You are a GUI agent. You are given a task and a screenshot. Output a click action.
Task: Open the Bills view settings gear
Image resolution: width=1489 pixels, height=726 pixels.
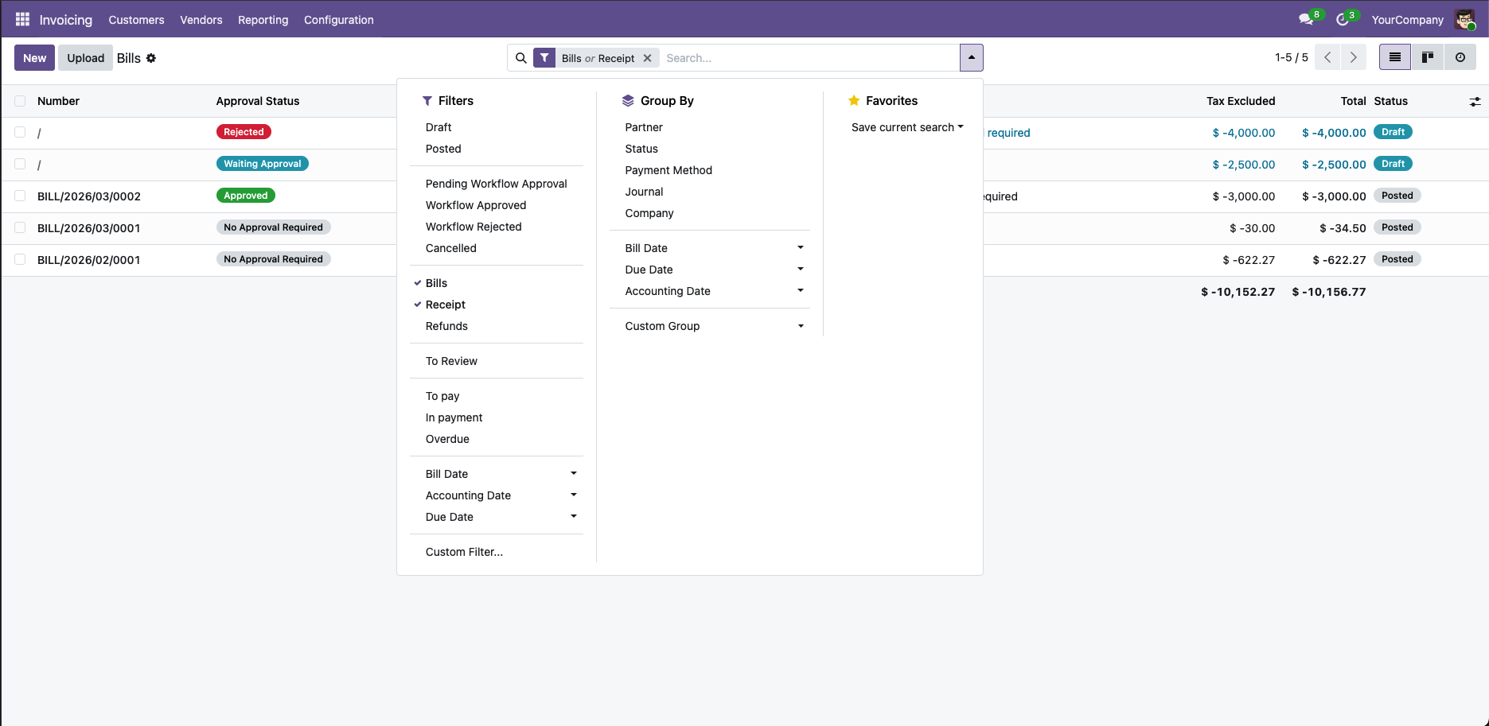coord(151,58)
